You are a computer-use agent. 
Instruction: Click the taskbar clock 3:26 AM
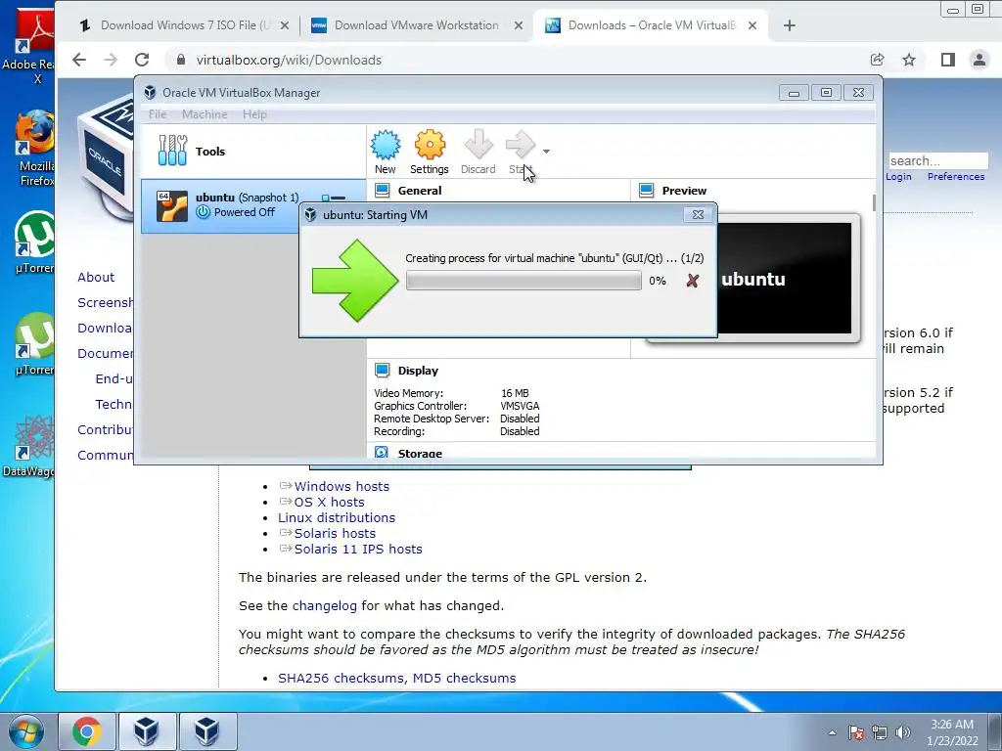[952, 725]
